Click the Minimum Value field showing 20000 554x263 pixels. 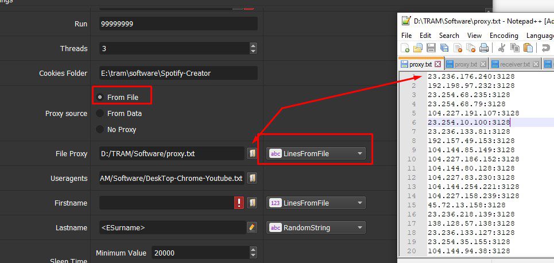tap(200, 253)
